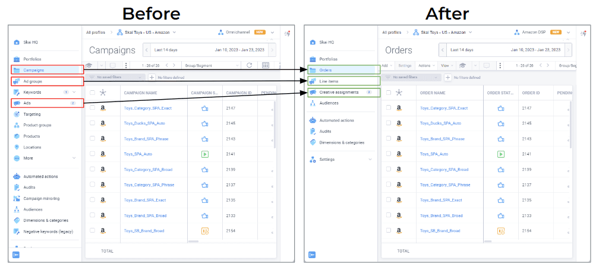Collapse the left sidebar in Before panel
The width and height of the screenshot is (599, 267).
(x=16, y=255)
